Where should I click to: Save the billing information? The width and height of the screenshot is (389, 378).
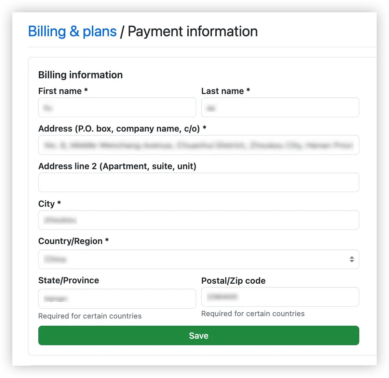pyautogui.click(x=199, y=335)
